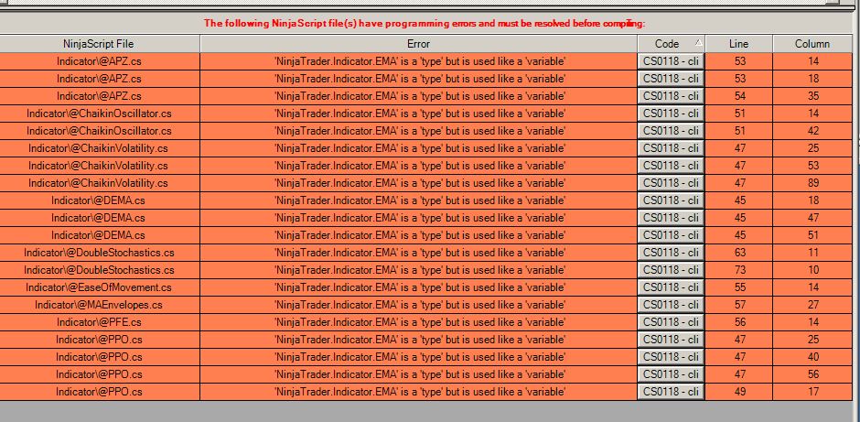This screenshot has height=422, width=860.
Task: Sort the list by Error column header
Action: (418, 44)
